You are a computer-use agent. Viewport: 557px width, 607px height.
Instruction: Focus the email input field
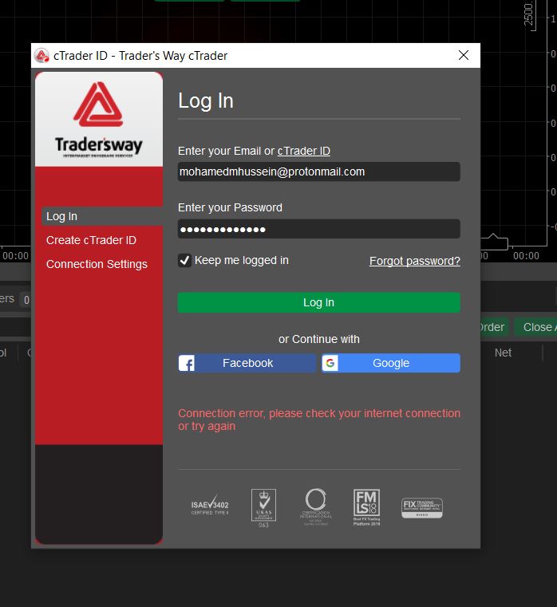pyautogui.click(x=318, y=171)
